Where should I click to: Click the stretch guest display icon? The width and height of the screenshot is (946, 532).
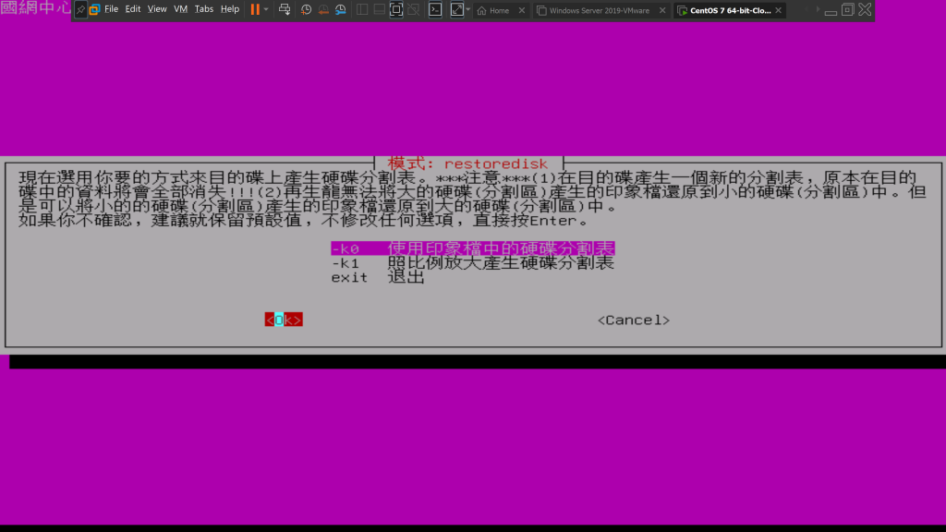tap(456, 9)
